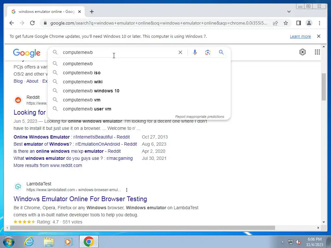Open 'Best emulator of Windows?' sublink
Viewport: 331px width, 248px height.
75,144
